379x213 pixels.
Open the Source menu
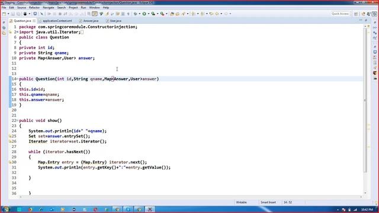21,8
